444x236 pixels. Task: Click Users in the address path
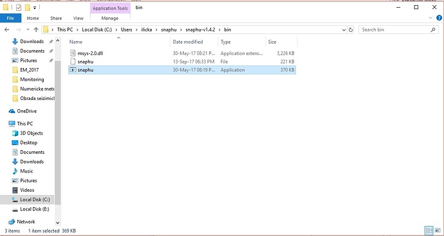126,29
